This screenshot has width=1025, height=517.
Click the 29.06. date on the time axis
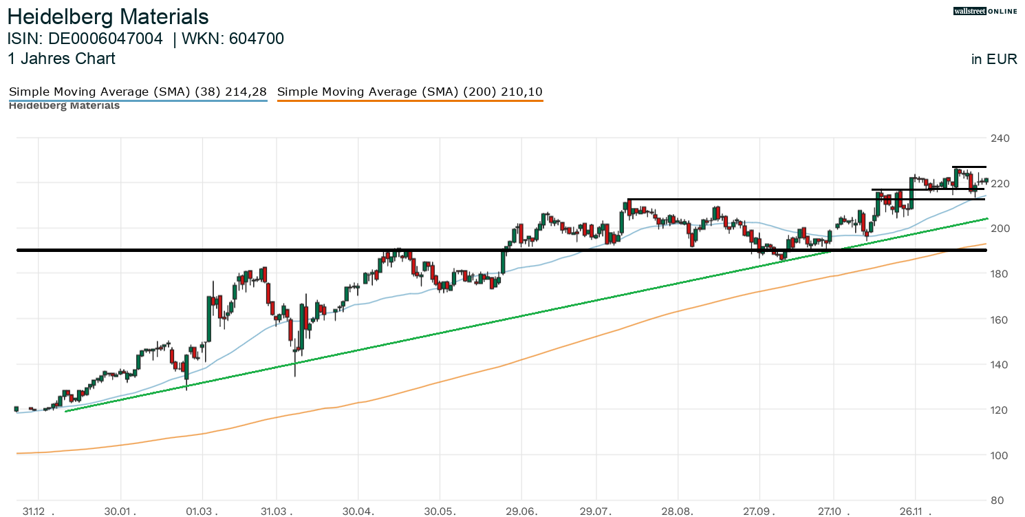(x=521, y=511)
